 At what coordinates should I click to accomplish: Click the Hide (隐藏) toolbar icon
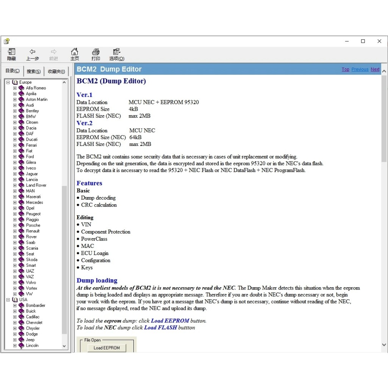tap(11, 52)
